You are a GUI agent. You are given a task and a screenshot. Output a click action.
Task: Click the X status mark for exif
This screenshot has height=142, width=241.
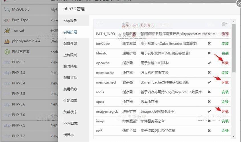[209, 131]
